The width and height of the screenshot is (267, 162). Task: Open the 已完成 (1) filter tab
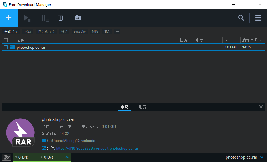[46, 32]
